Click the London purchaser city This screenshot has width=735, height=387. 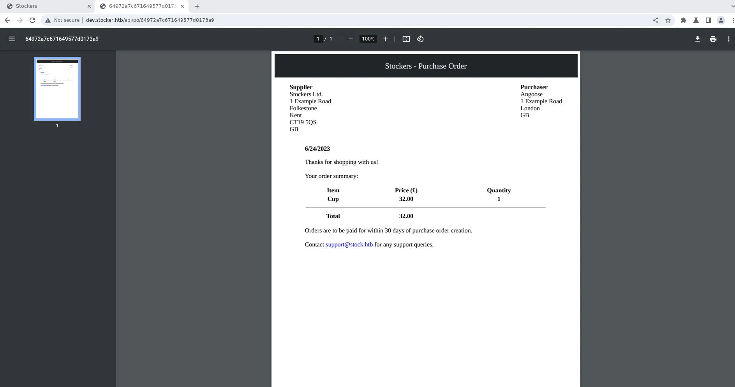pyautogui.click(x=530, y=108)
